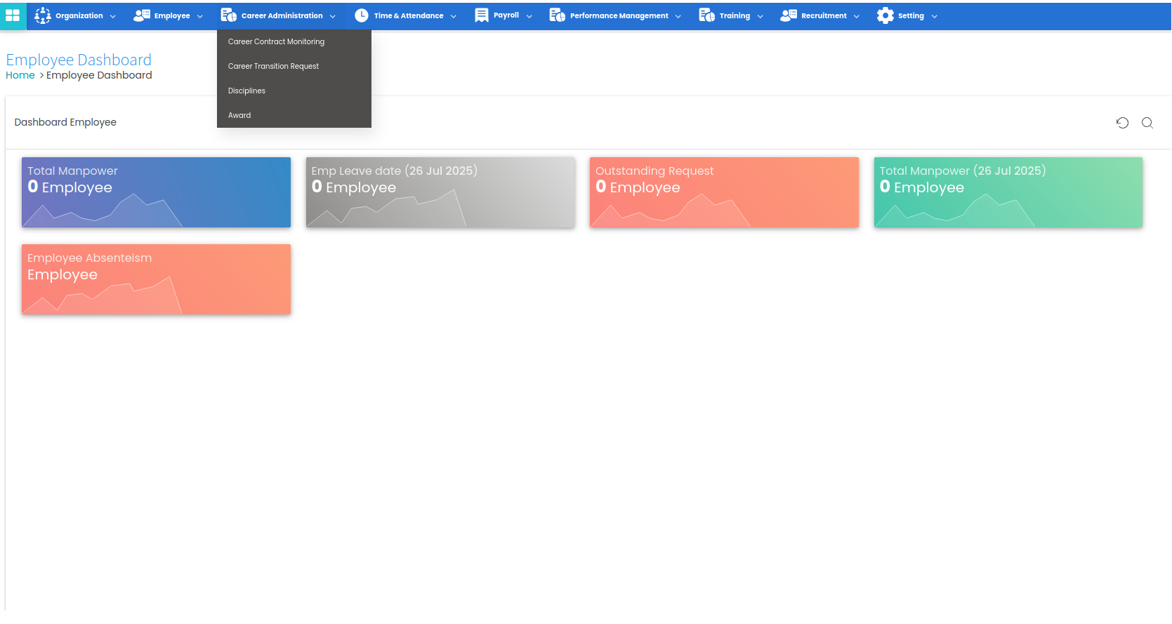1172x624 pixels.
Task: Expand the Performance Management dropdown chevron
Action: click(678, 16)
